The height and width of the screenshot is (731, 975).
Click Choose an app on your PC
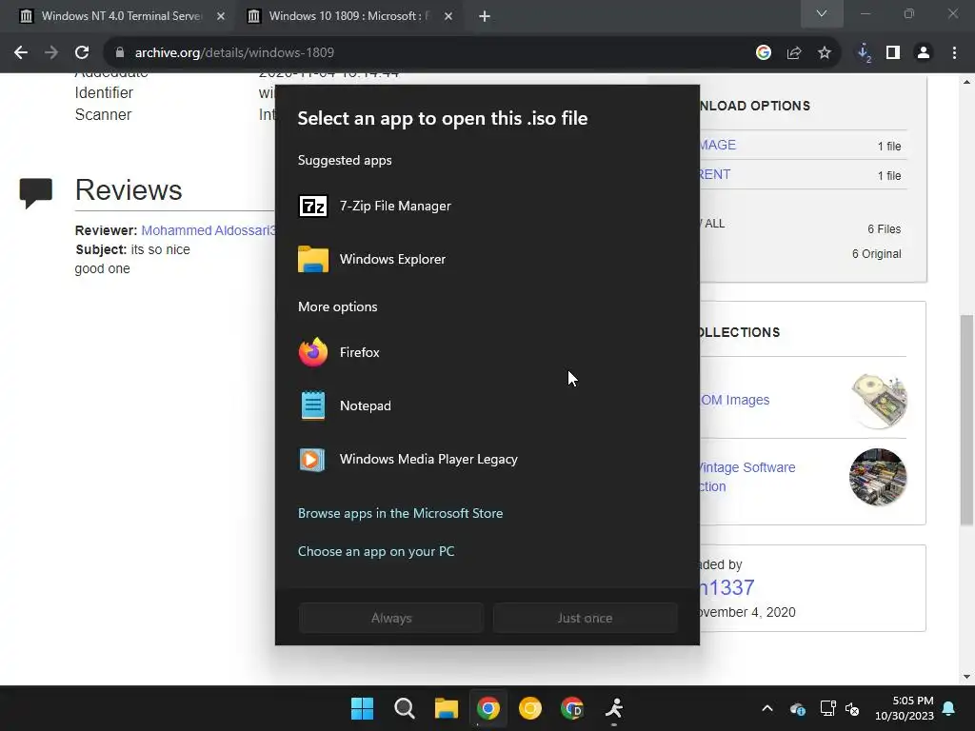[x=376, y=551]
